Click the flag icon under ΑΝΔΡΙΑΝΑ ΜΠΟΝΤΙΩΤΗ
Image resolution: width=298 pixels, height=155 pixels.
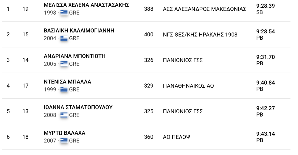point(64,64)
